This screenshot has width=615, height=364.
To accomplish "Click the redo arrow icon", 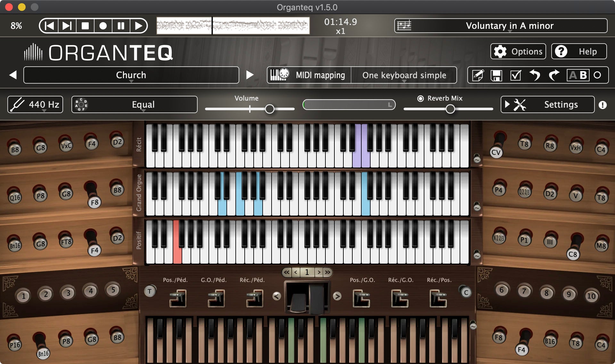I will tap(554, 75).
